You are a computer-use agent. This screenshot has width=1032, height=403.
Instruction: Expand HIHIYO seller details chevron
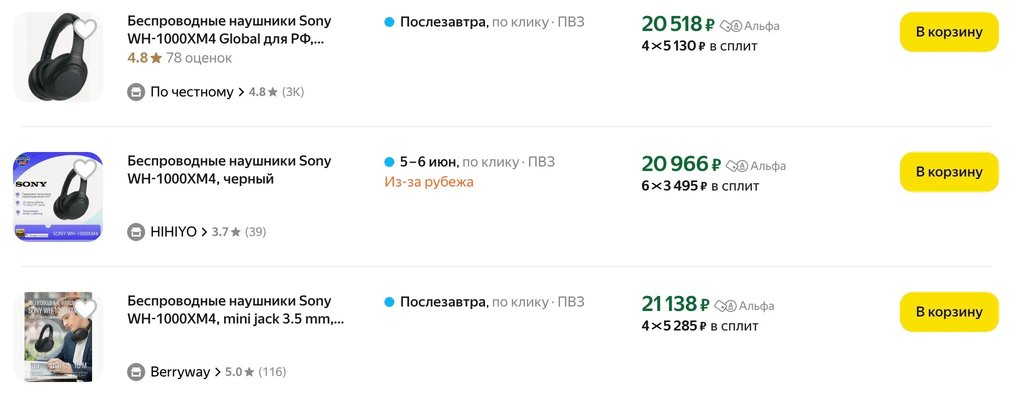pos(204,232)
